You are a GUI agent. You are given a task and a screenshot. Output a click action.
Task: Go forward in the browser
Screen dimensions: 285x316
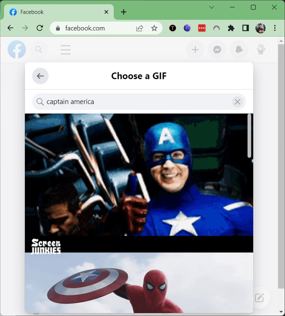click(x=25, y=28)
